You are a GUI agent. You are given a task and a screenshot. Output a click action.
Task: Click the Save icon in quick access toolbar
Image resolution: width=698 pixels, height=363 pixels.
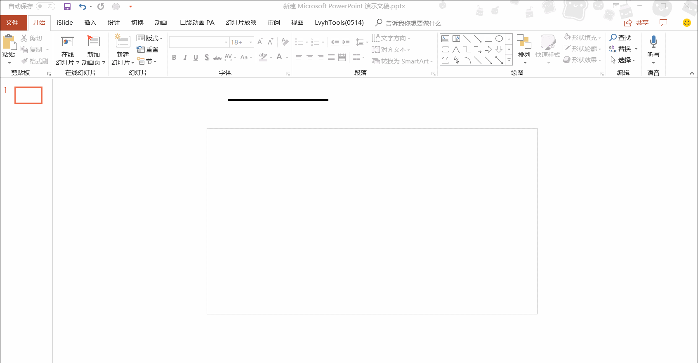67,7
